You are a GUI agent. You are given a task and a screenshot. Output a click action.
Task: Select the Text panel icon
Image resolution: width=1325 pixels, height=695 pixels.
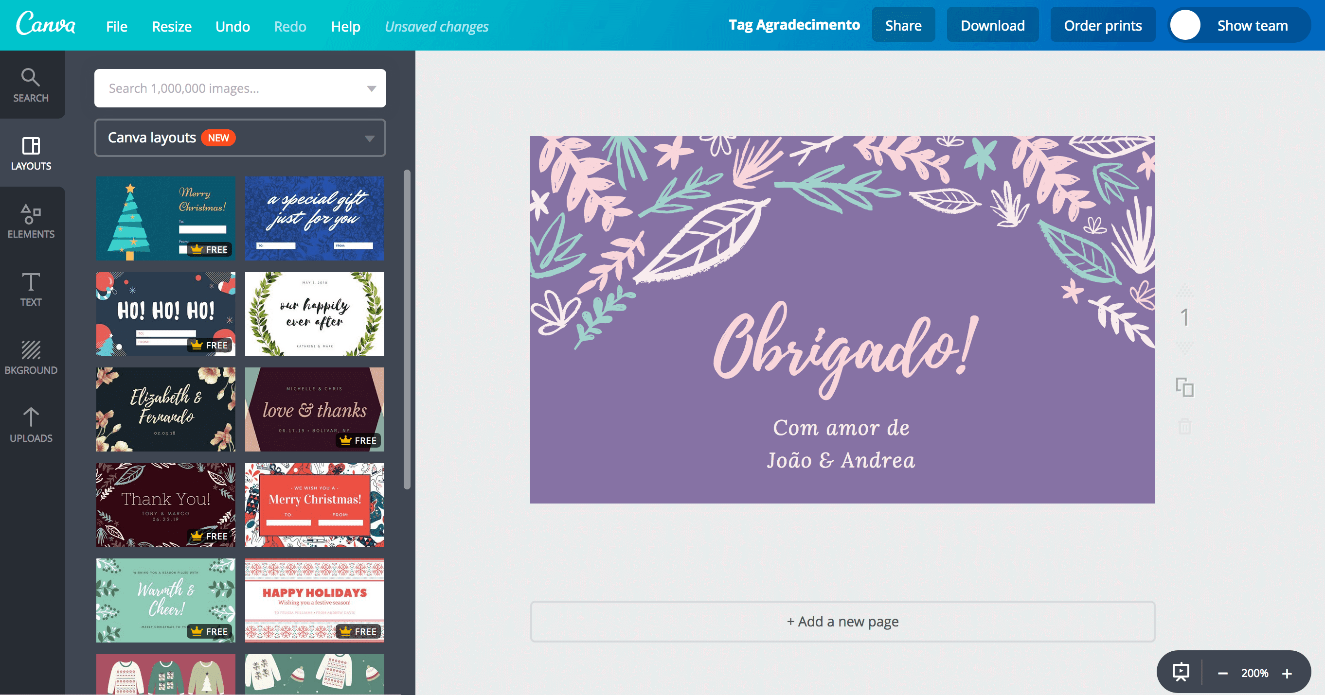(32, 289)
